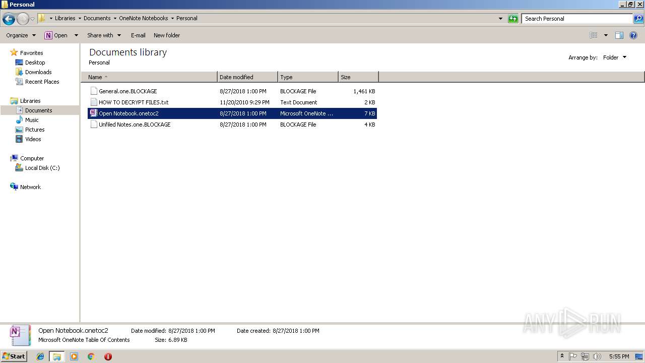Viewport: 645px width, 363px height.
Task: Sort by Date modified column
Action: pos(247,77)
